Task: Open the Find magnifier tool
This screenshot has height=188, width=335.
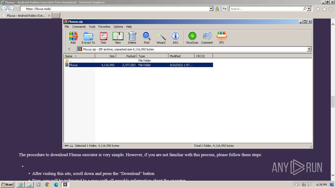Action: (147, 38)
